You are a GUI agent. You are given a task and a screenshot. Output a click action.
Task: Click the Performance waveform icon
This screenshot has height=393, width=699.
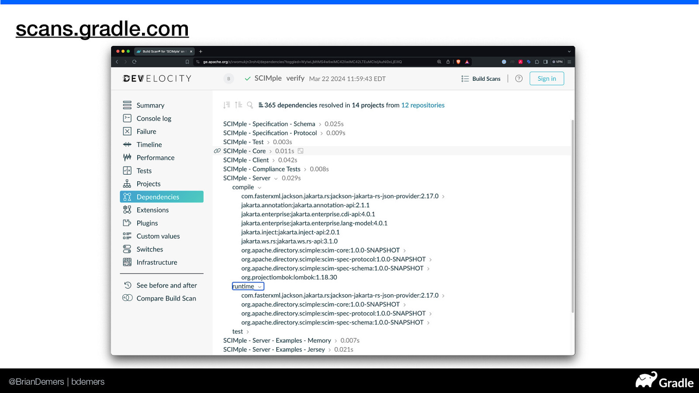click(127, 158)
